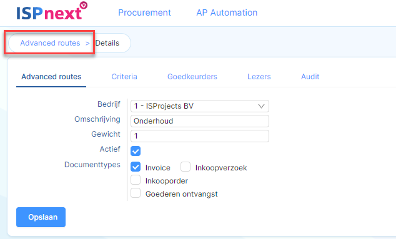Image resolution: width=396 pixels, height=239 pixels.
Task: Click the Opslaan button
Action: click(41, 217)
